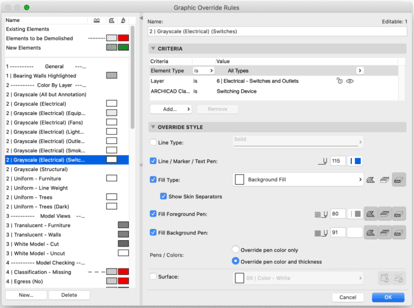Toggle cover fill icon for Fill Background Pen
The image size is (414, 308).
(x=384, y=232)
